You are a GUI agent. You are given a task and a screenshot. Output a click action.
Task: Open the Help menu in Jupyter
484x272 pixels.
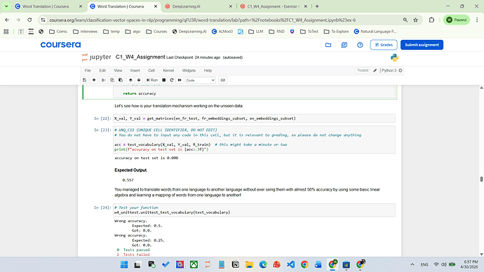coord(208,71)
